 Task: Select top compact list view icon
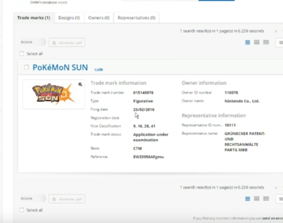click(x=257, y=42)
